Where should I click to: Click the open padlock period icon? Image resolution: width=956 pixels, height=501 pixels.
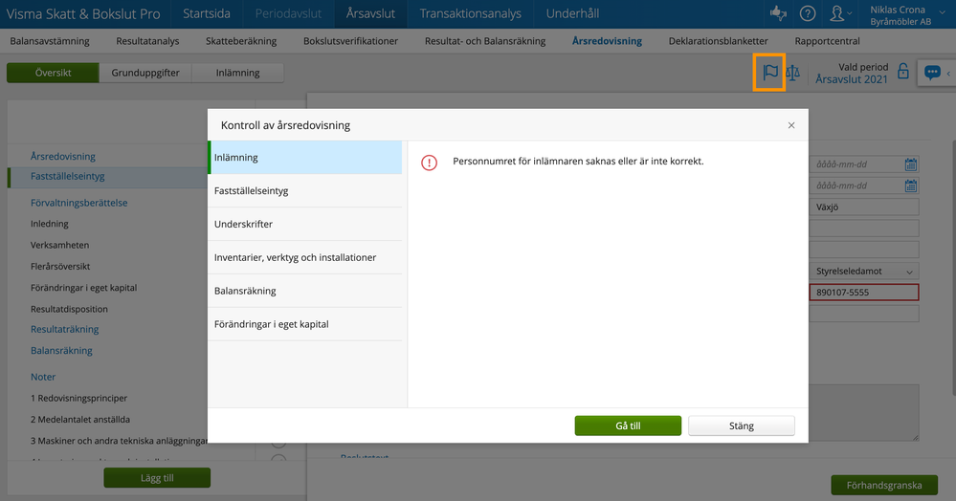(x=903, y=73)
